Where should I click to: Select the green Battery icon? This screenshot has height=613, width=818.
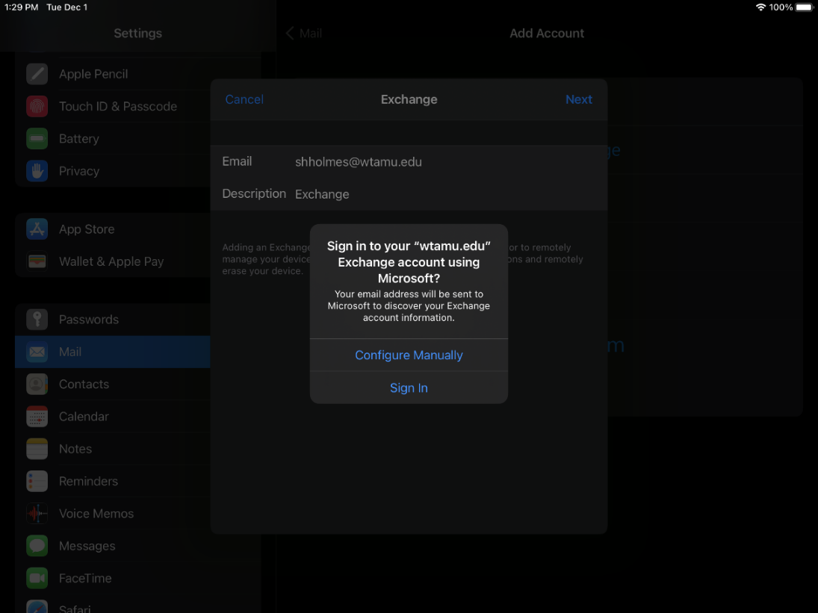pyautogui.click(x=37, y=139)
